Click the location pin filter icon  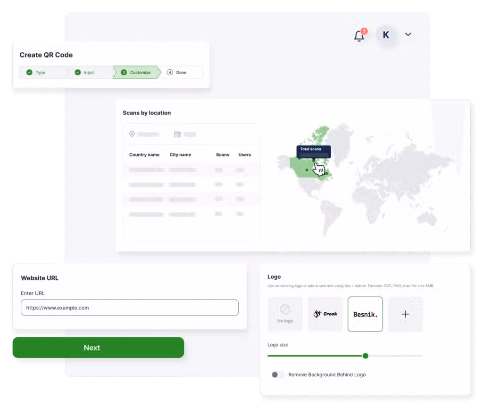(132, 134)
